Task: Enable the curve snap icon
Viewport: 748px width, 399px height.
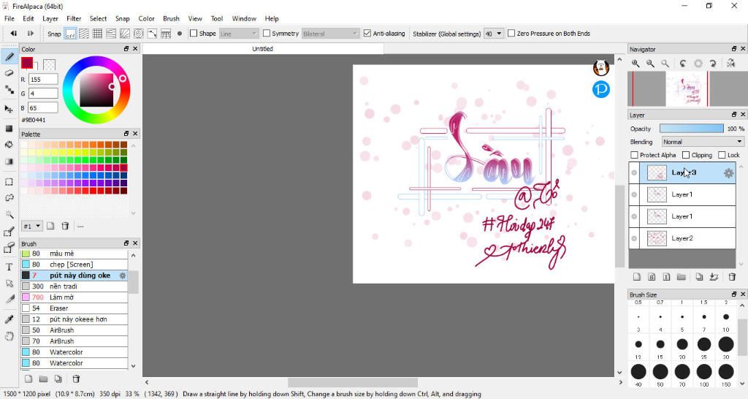Action: pos(152,34)
